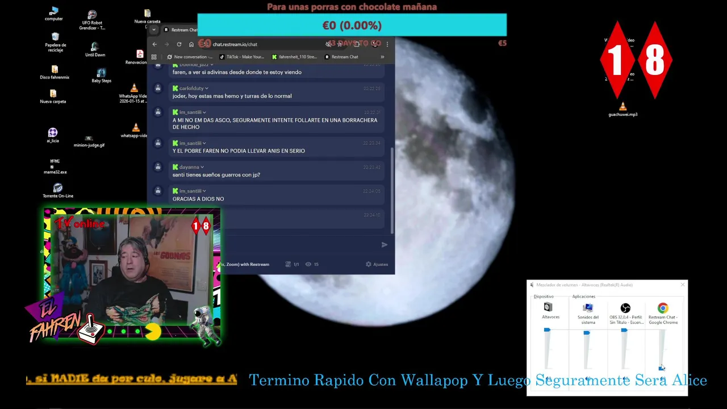Adjust OBS 32.0.4 volume slider

(624, 330)
